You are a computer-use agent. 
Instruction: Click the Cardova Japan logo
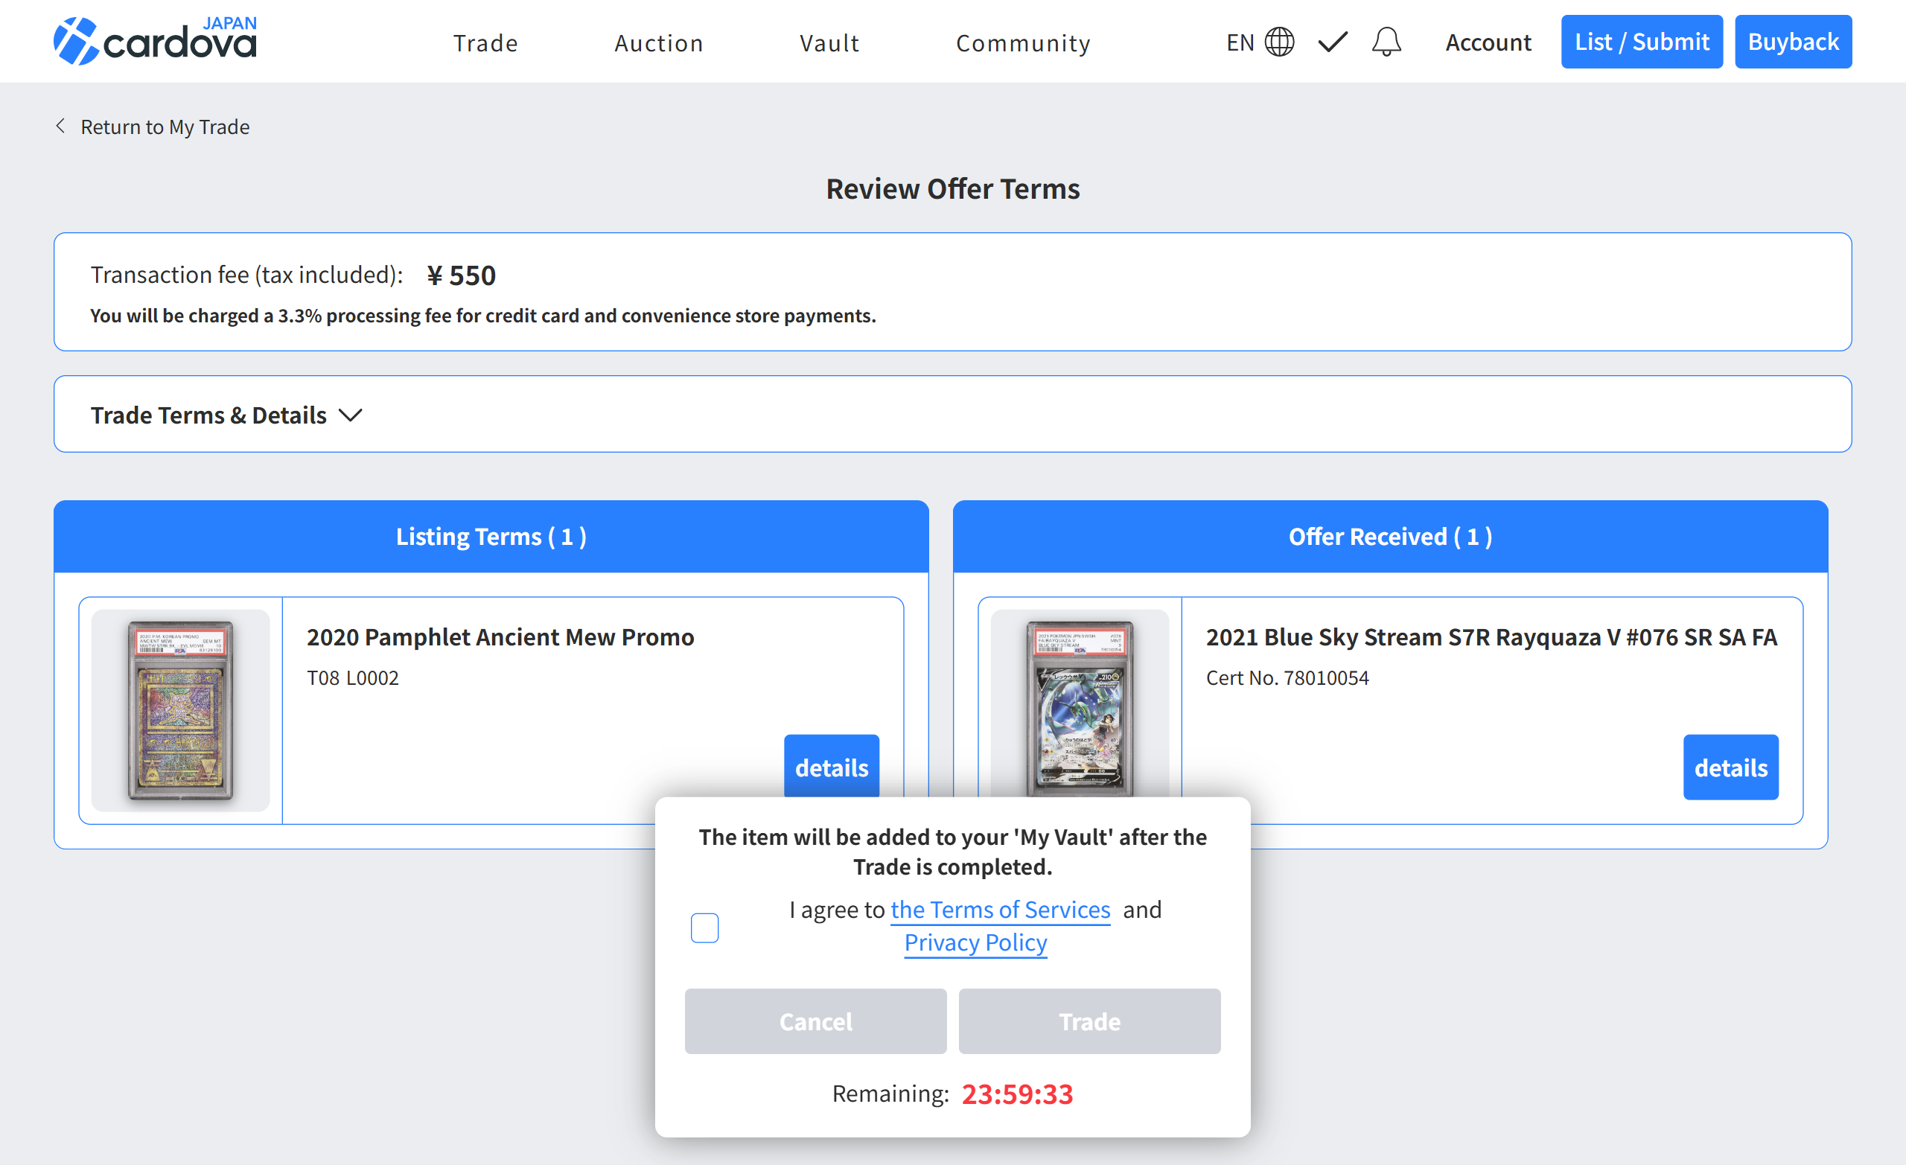[155, 41]
